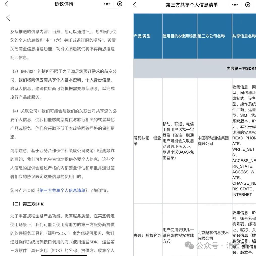
Task: Select the 使用目的&使用场景 column header
Action: coord(180,36)
